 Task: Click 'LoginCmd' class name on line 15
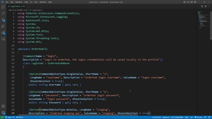[x=37, y=63]
